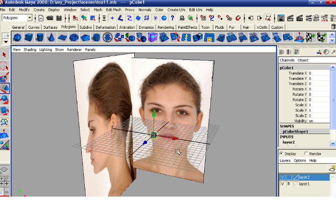Open the Edit Mesh menu
Viewport: 336px width, 208px height.
[x=113, y=10]
